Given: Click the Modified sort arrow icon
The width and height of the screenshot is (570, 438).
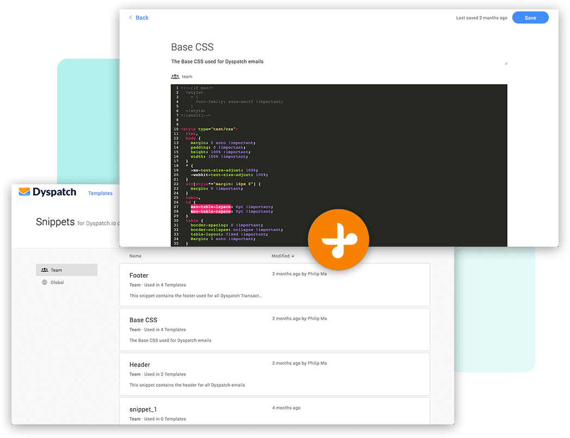Looking at the screenshot, I should click(293, 256).
